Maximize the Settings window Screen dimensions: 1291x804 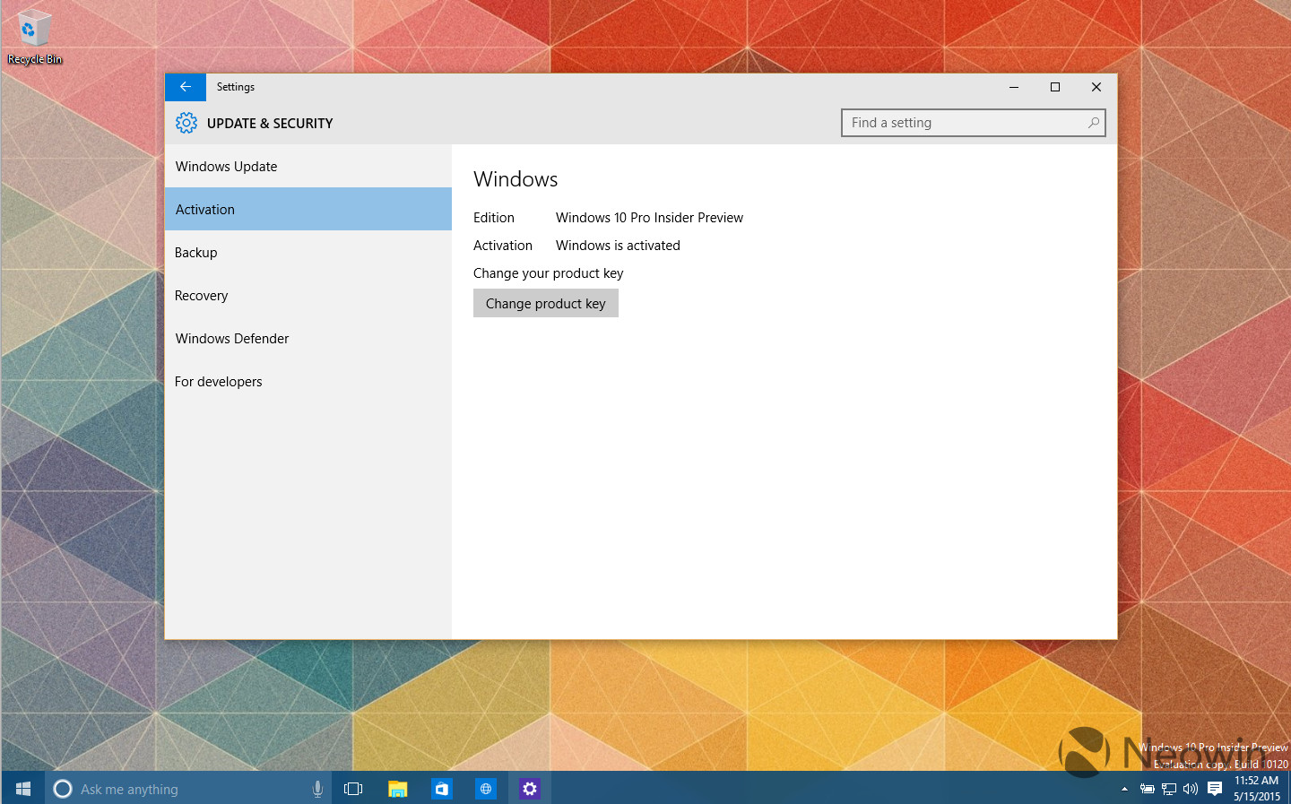1055,87
